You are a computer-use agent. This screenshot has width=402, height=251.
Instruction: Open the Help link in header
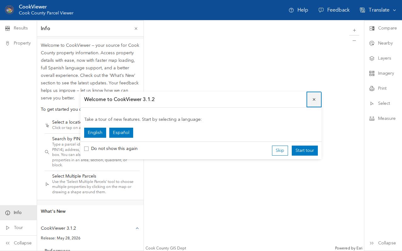click(x=299, y=10)
